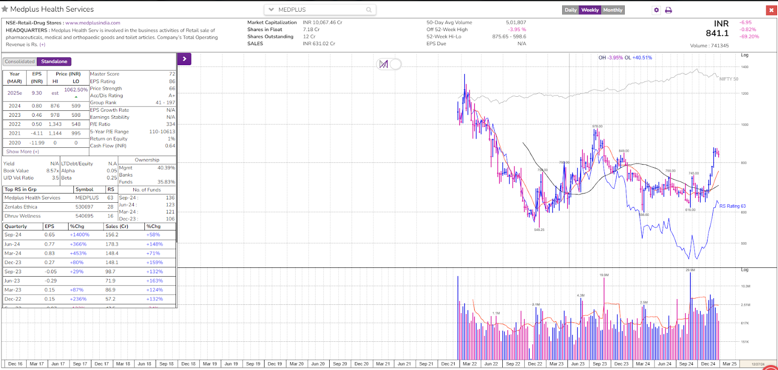Viewport: 778px width, 370px height.
Task: Collapse side panel with purple arrow button
Action: click(184, 59)
